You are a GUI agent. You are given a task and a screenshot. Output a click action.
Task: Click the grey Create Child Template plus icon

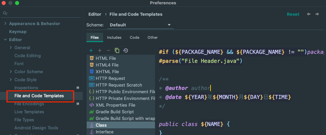coord(99,50)
